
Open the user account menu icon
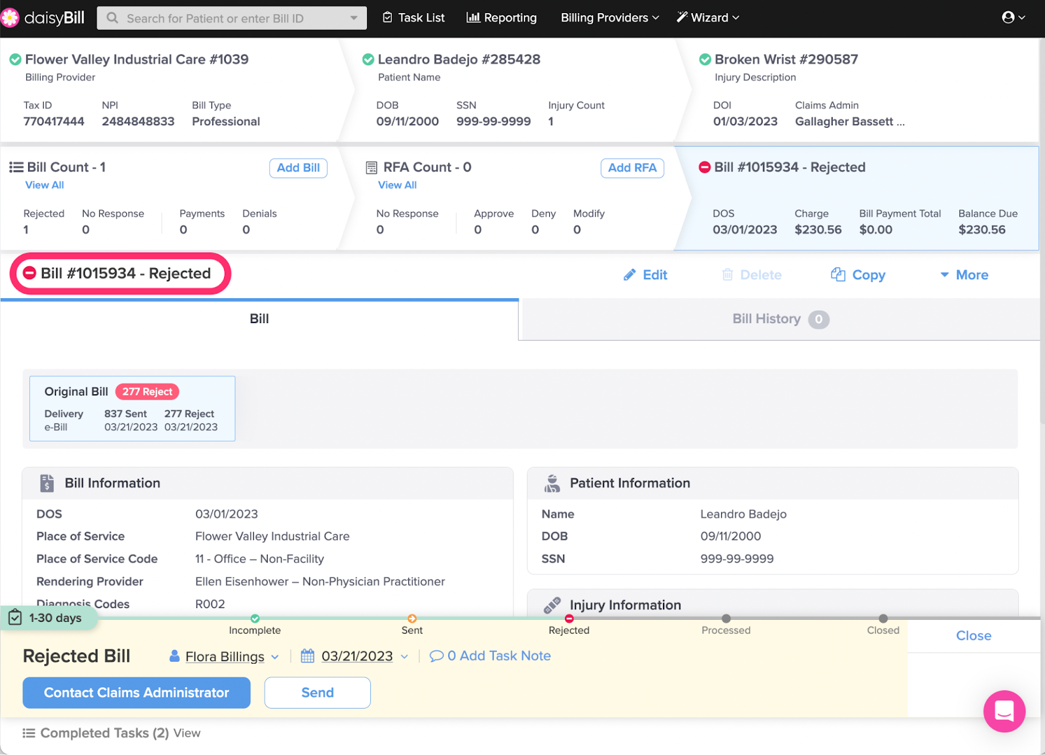pos(1008,18)
